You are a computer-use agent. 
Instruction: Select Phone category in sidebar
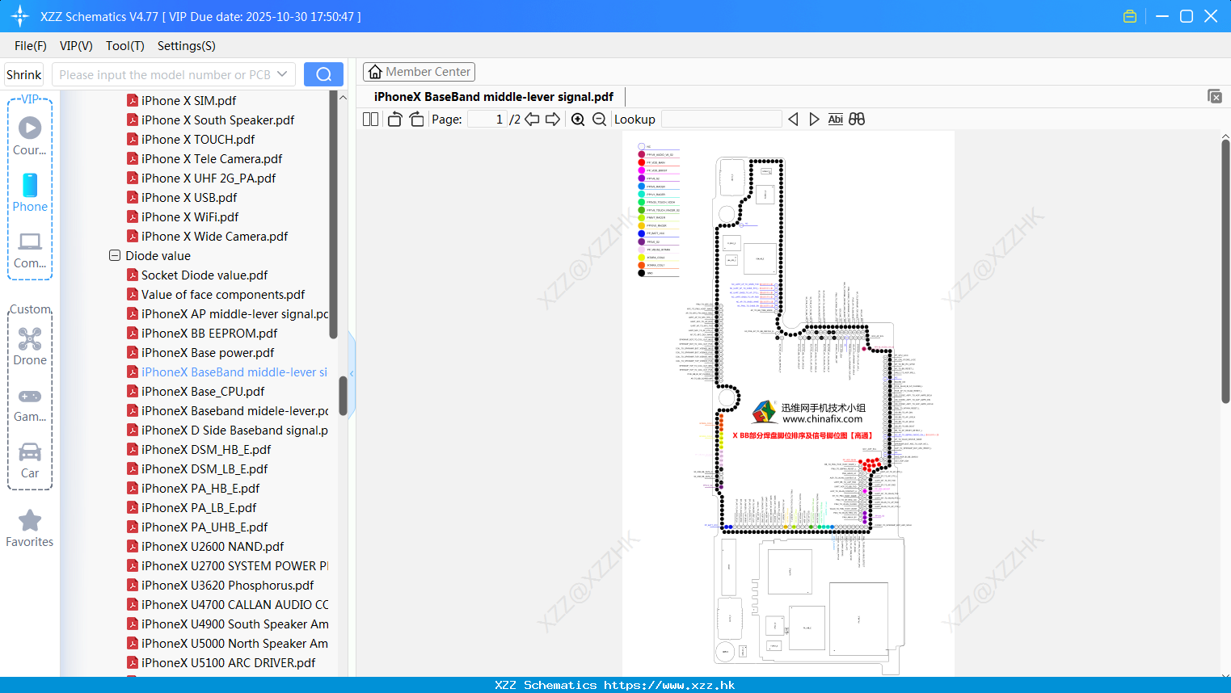[30, 193]
